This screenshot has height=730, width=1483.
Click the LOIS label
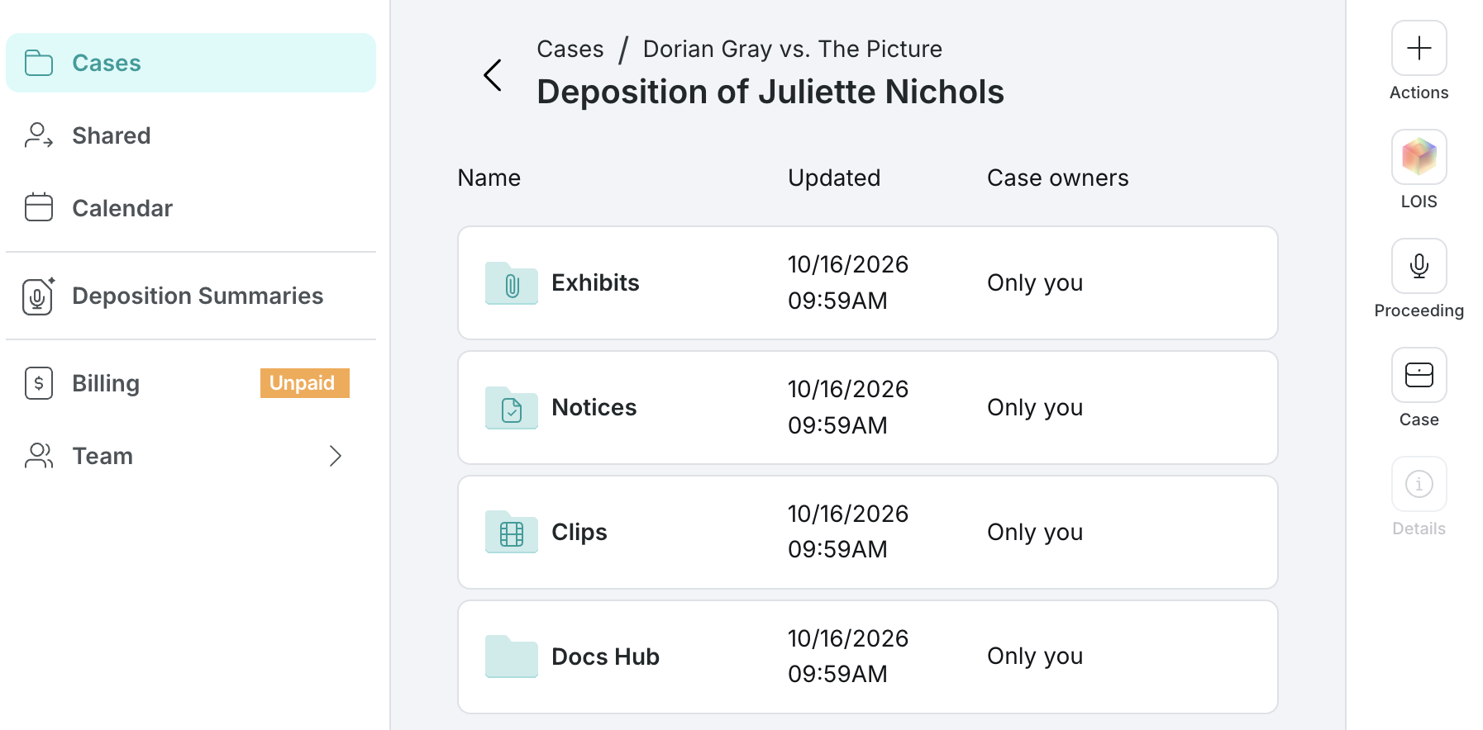[1419, 201]
